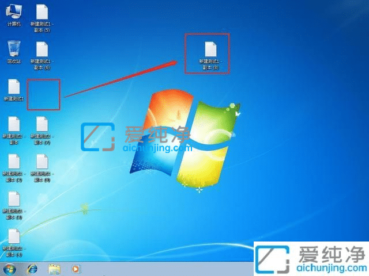The height and width of the screenshot is (276, 369).
Task: Select file 新建测试1 - 副本 (6)
Action: click(x=42, y=56)
